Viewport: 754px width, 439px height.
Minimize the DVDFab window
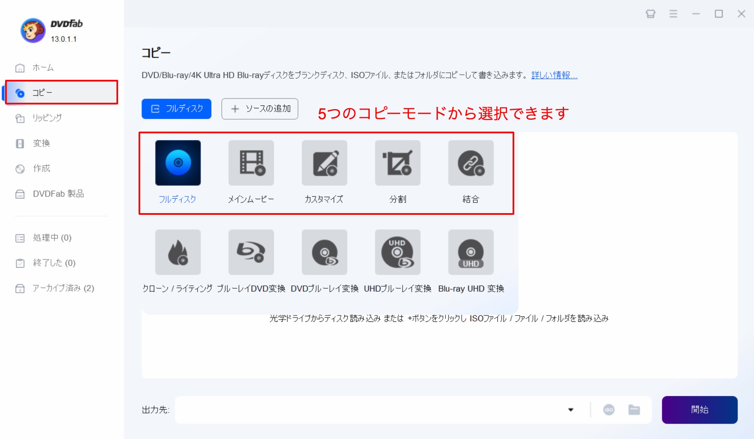[x=696, y=14]
